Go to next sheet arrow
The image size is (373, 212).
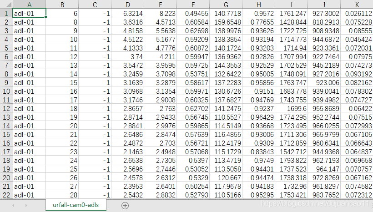pyautogui.click(x=26, y=205)
